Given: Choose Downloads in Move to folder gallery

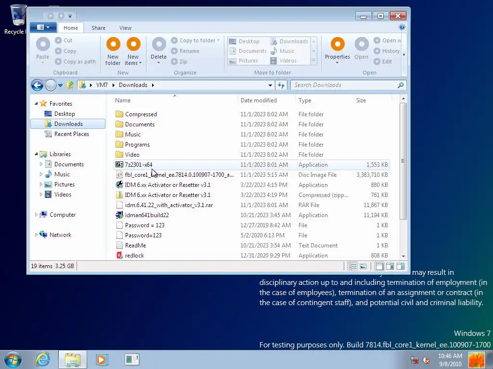Looking at the screenshot, I should click(x=289, y=41).
